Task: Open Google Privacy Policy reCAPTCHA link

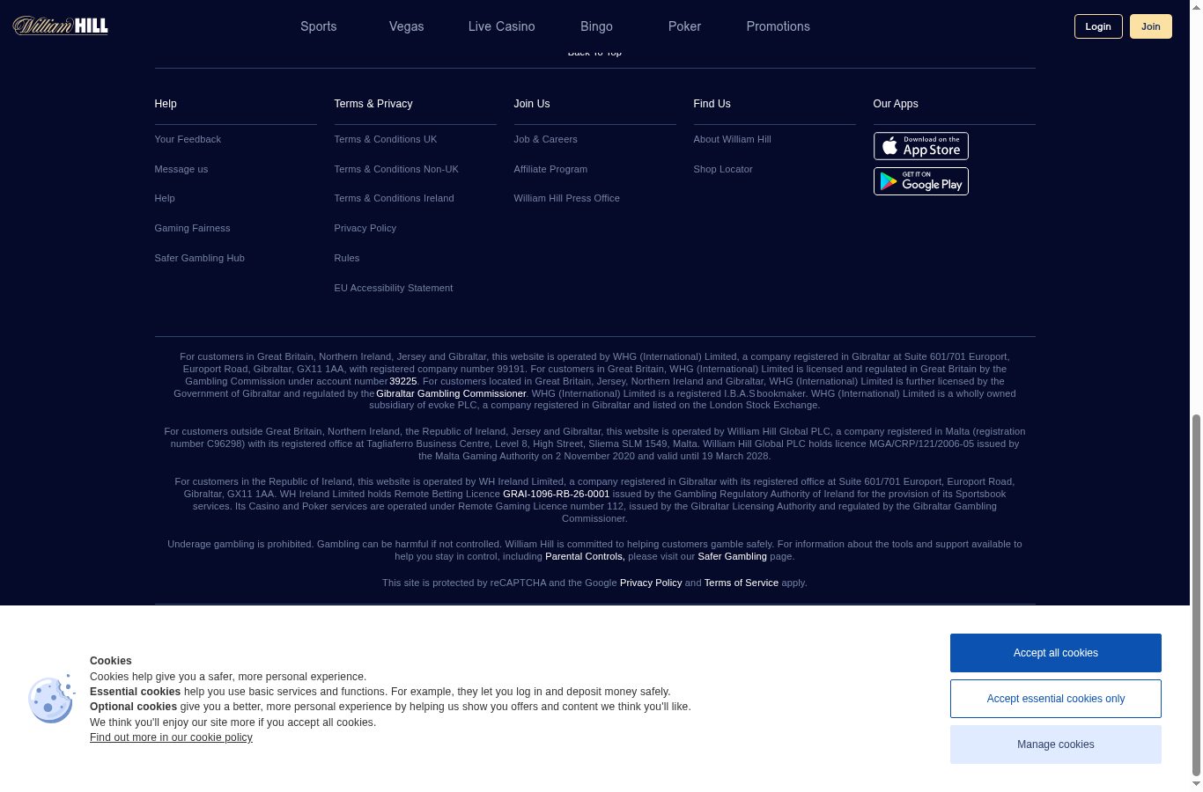Action: coord(651,583)
